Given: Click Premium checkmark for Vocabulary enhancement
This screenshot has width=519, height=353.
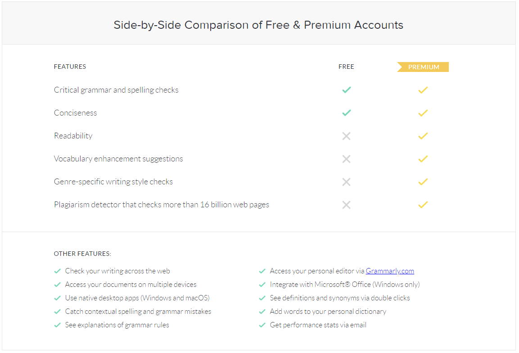Looking at the screenshot, I should (x=423, y=159).
